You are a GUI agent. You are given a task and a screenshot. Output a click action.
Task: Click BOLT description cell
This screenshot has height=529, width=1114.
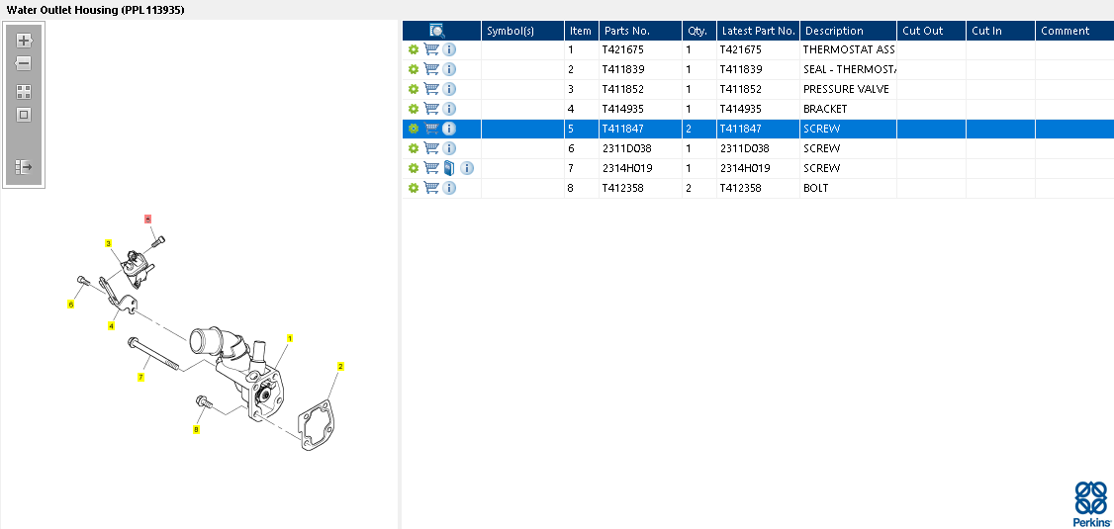(848, 188)
